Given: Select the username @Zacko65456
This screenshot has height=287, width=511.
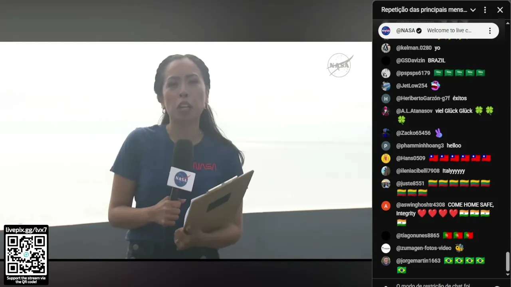Looking at the screenshot, I should tap(413, 133).
